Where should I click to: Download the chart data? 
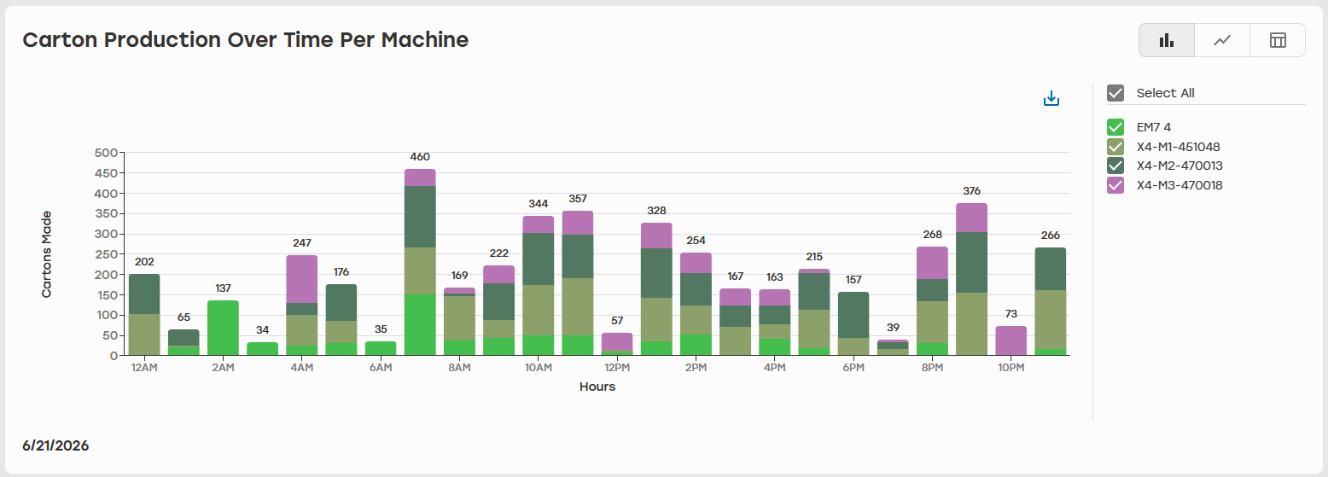[1051, 99]
